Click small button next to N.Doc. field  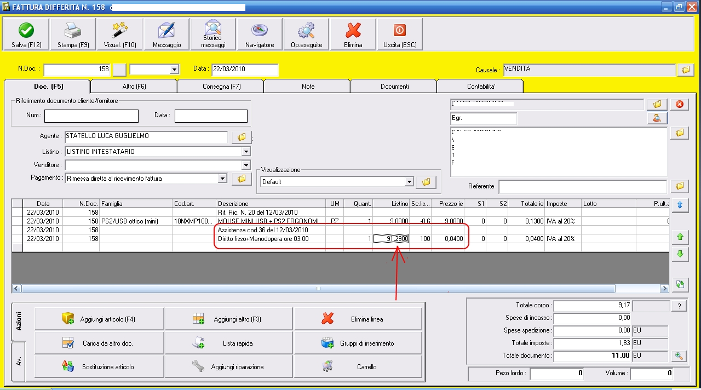pyautogui.click(x=119, y=70)
